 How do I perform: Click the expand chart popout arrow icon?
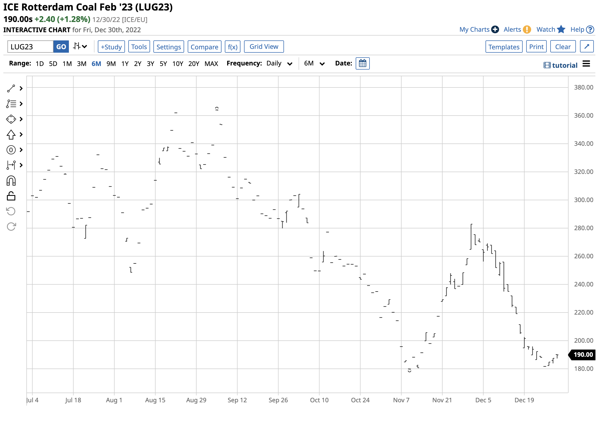[587, 47]
